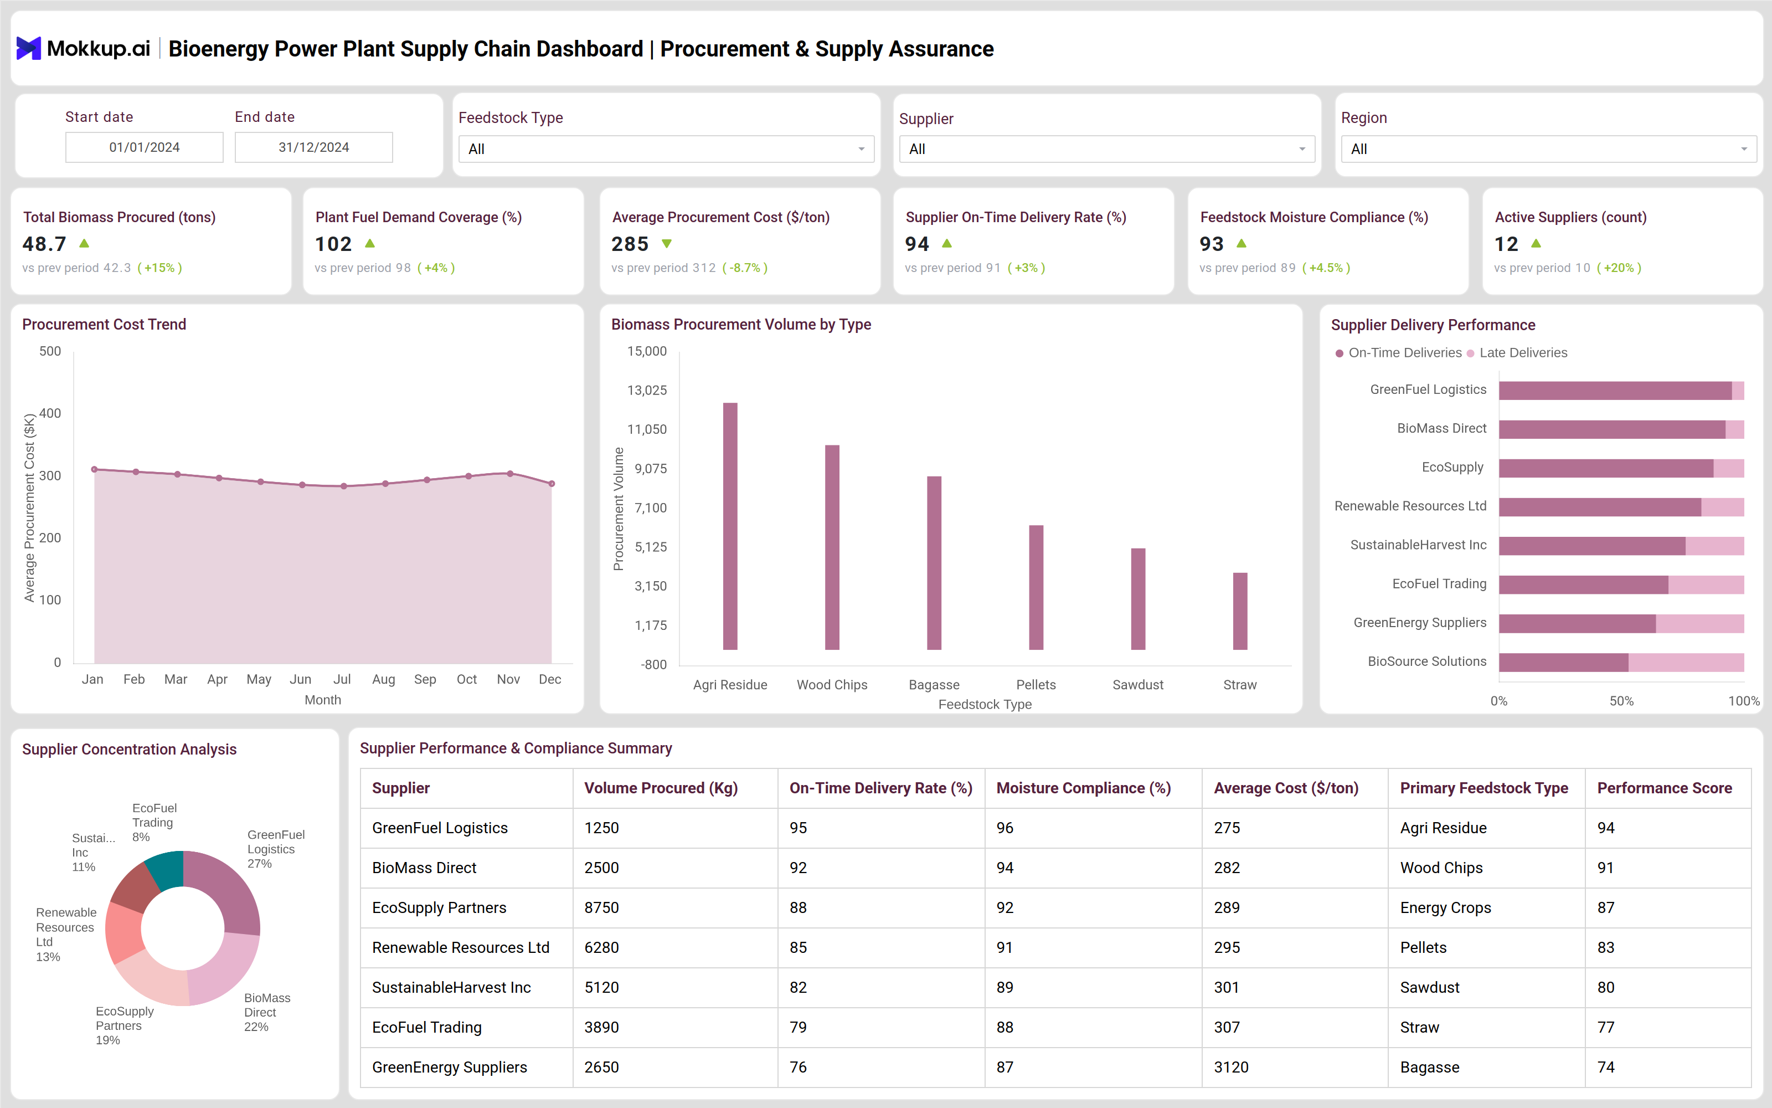Click the BioSource Solutions delivery bar

1563,663
